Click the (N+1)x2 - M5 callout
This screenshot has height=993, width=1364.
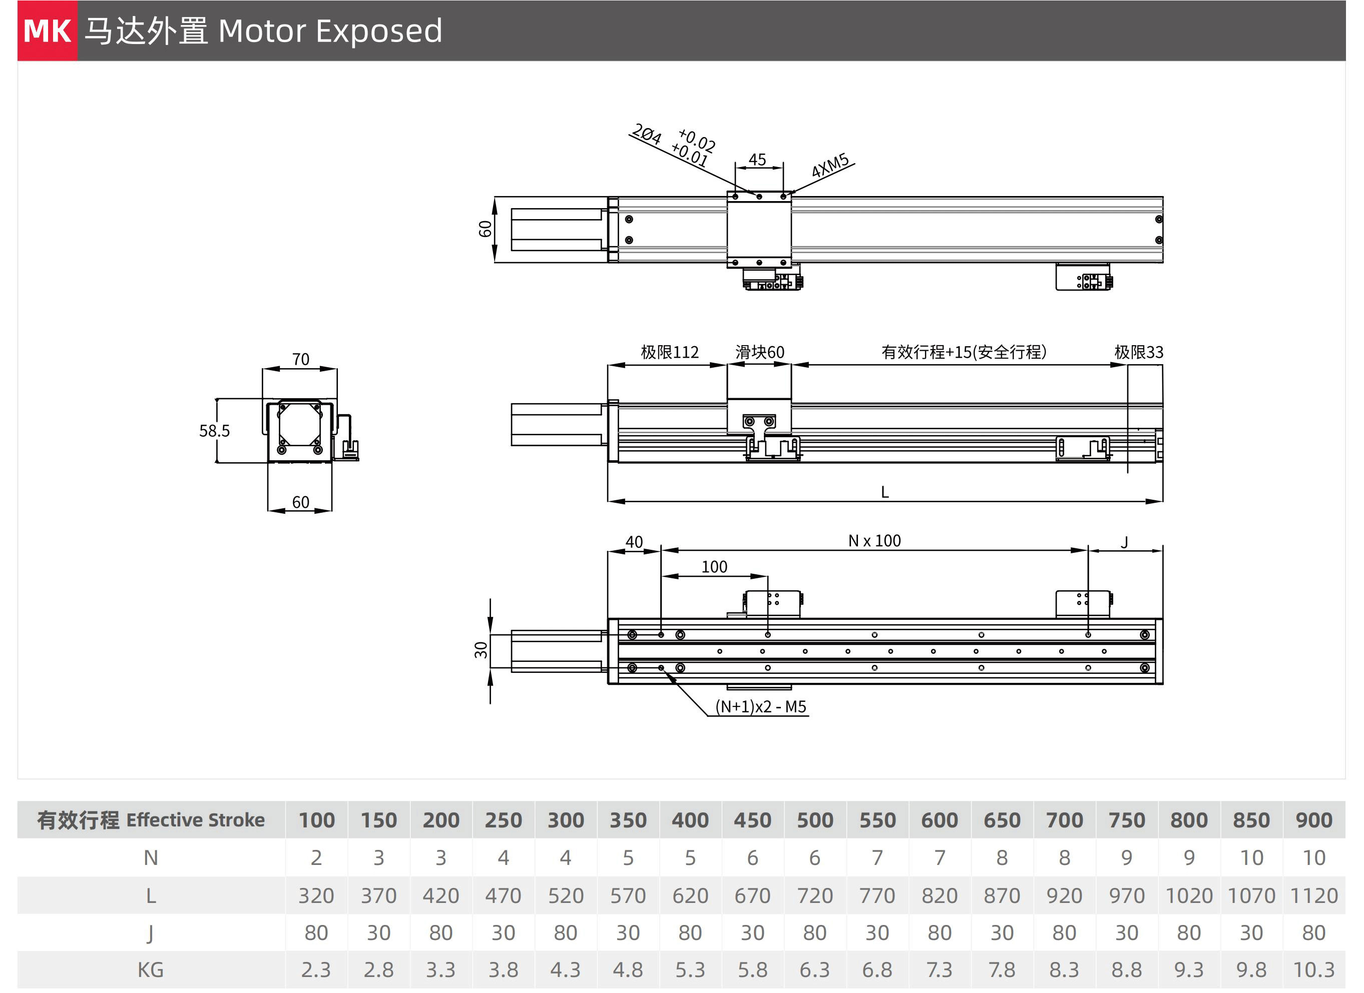761,706
